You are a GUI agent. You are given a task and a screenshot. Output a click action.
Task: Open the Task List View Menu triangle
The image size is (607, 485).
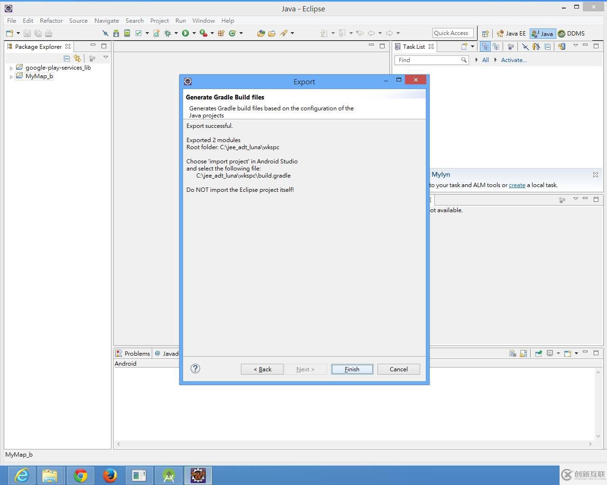[x=575, y=45]
